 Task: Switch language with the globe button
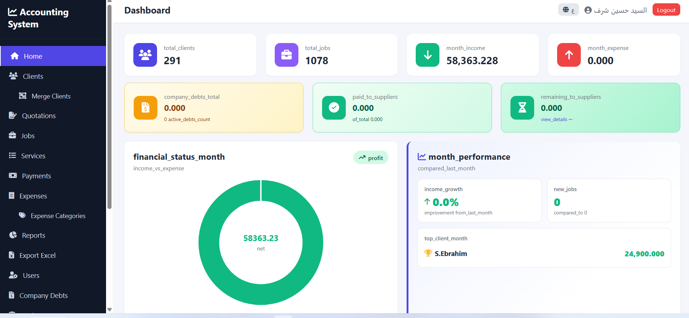pos(568,10)
